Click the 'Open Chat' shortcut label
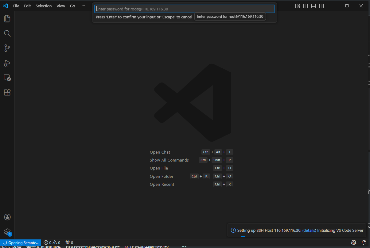370x248 pixels. coord(160,152)
